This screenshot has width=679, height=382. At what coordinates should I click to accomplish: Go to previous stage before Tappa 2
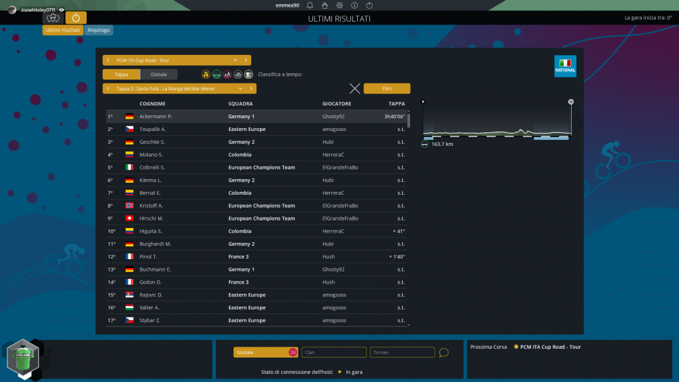[x=108, y=89]
